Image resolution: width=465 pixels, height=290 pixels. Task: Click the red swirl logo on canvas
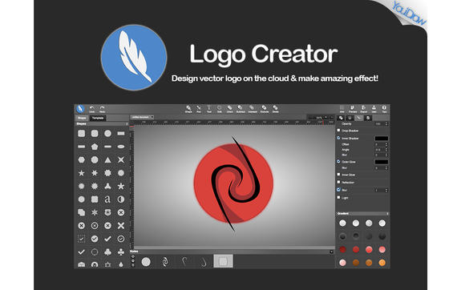point(233,183)
